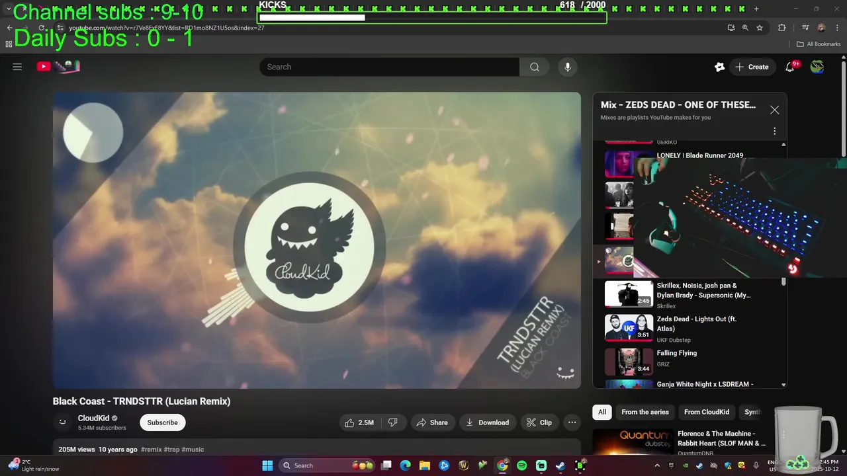Select the From the series chip

(x=645, y=412)
